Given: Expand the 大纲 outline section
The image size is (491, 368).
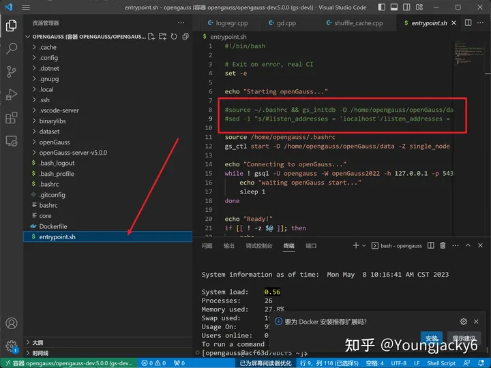Looking at the screenshot, I should (108, 343).
